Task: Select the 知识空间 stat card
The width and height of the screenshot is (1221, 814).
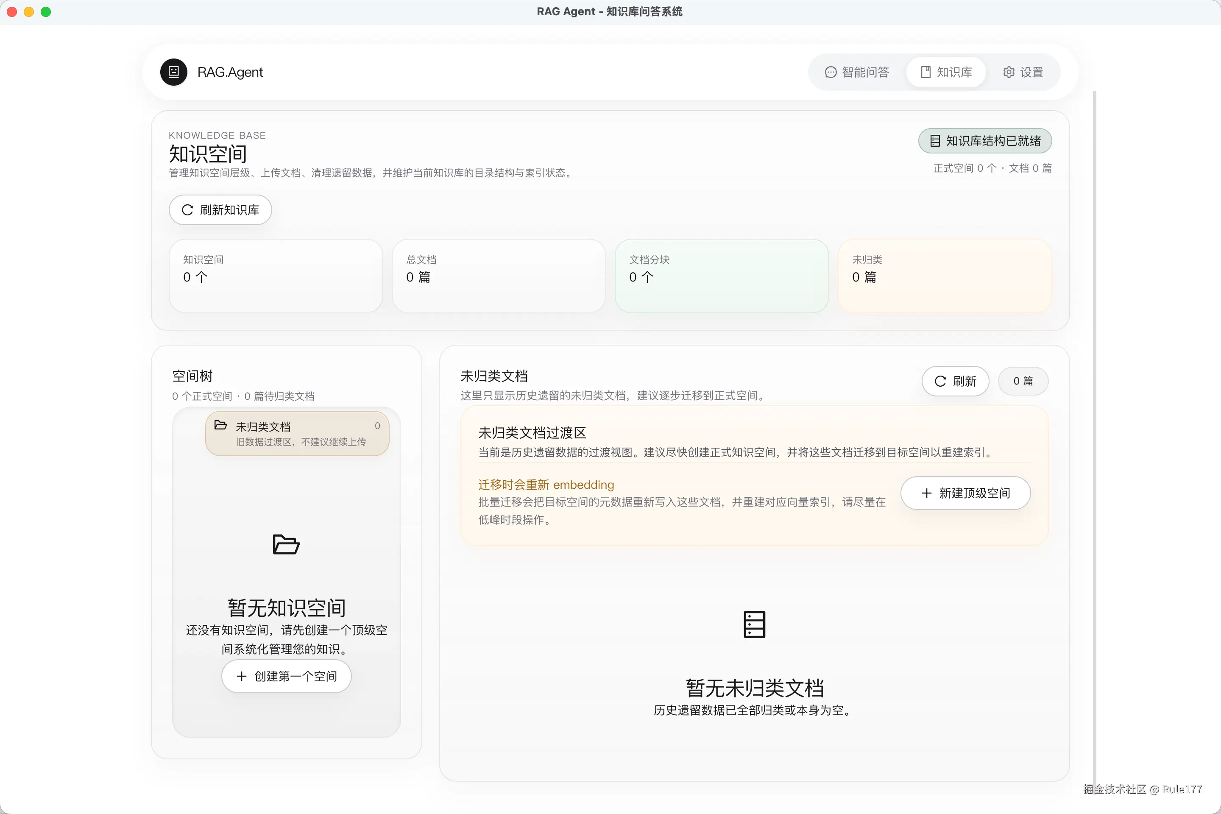Action: point(276,276)
